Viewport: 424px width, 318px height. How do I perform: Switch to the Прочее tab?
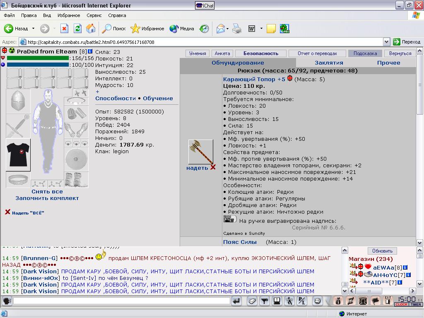tap(388, 63)
